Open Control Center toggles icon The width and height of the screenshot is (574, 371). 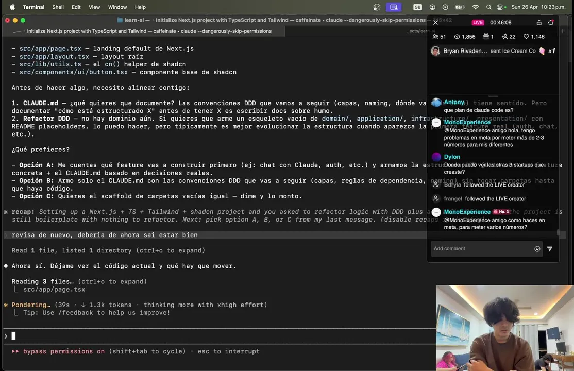[500, 7]
